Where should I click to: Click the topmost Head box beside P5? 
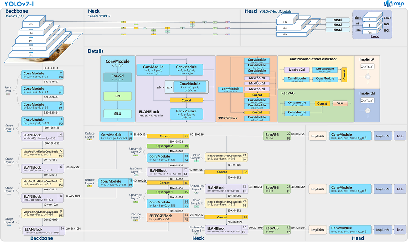tap(337, 20)
